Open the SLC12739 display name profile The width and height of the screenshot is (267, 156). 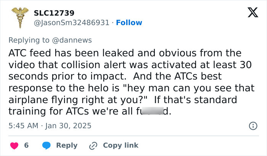point(54,13)
